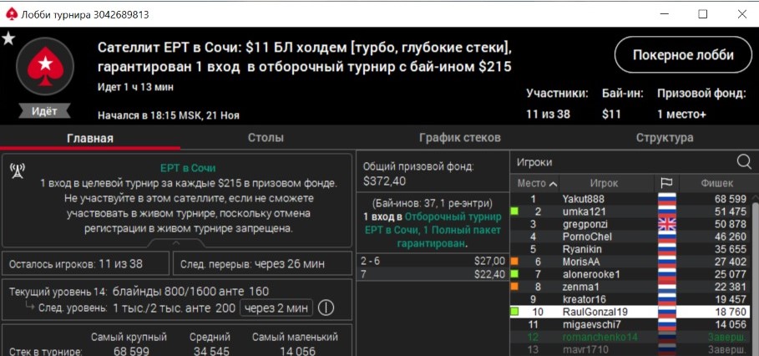Open the Отборочный турнир EPT в Сочи link
Image resolution: width=759 pixels, height=356 pixels.
433,230
